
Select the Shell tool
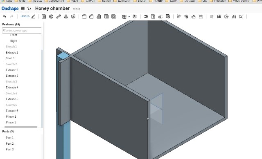click(x=106, y=16)
